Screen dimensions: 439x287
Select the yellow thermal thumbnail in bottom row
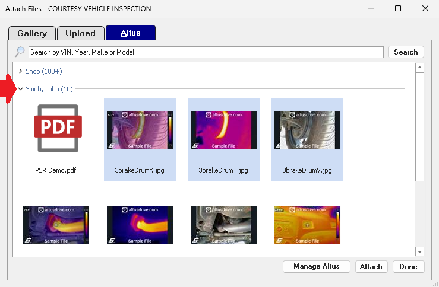(x=307, y=225)
